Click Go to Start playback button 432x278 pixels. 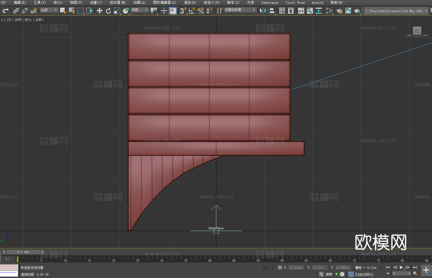(x=388, y=267)
